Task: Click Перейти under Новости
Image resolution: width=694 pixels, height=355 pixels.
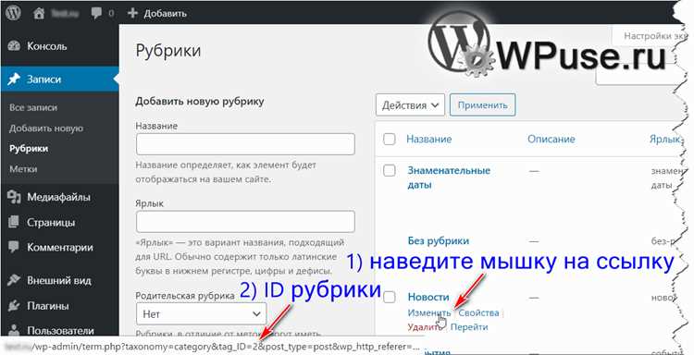Action: 469,326
